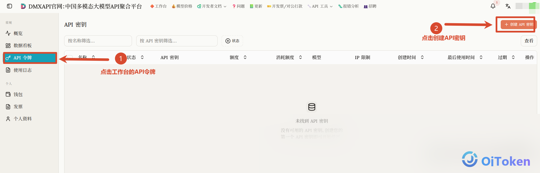Click the 操作 column header
The width and height of the screenshot is (540, 173).
click(x=530, y=57)
